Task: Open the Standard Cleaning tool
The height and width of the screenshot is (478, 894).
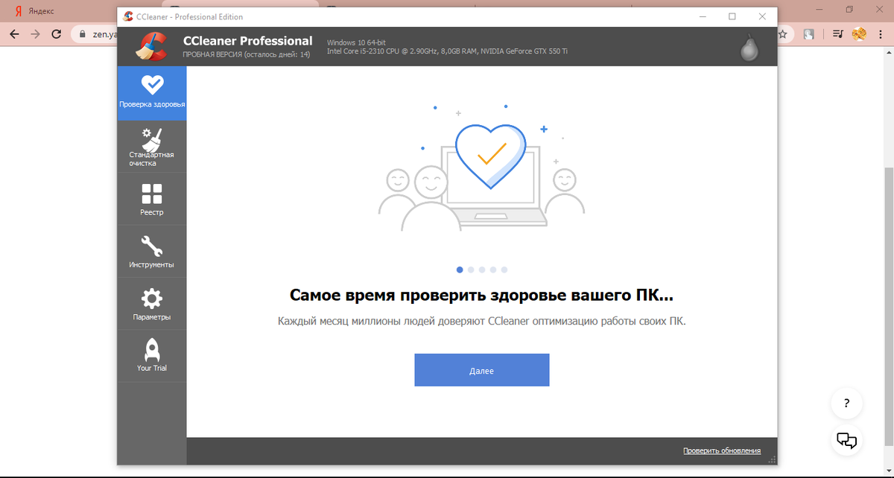Action: coord(152,145)
